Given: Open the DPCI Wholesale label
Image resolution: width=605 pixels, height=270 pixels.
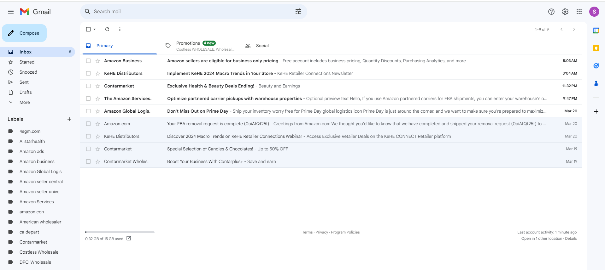Looking at the screenshot, I should coord(35,262).
